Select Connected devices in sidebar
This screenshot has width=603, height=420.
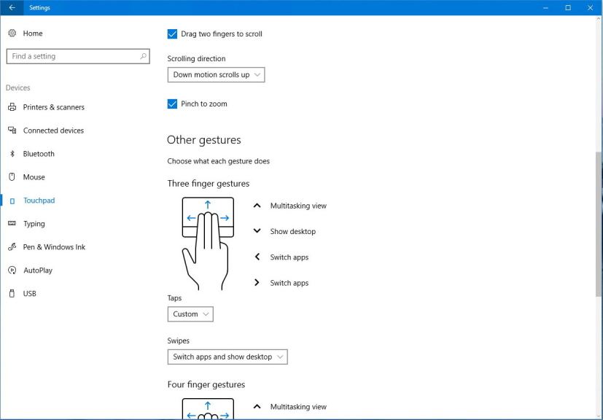coord(53,131)
